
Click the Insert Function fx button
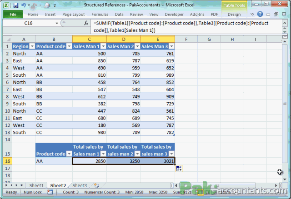[86, 23]
